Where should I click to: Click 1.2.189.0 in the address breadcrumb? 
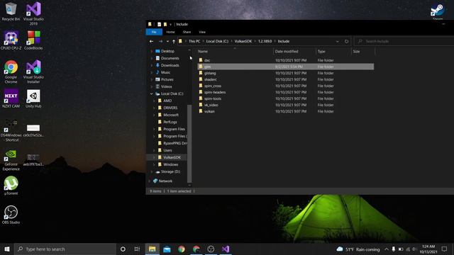point(265,41)
